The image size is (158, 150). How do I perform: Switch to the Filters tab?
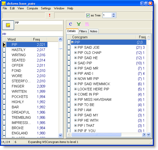click(x=83, y=31)
